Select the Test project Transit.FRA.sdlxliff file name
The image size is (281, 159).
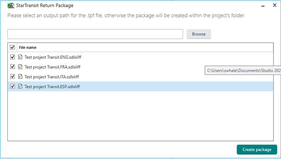tap(52, 67)
